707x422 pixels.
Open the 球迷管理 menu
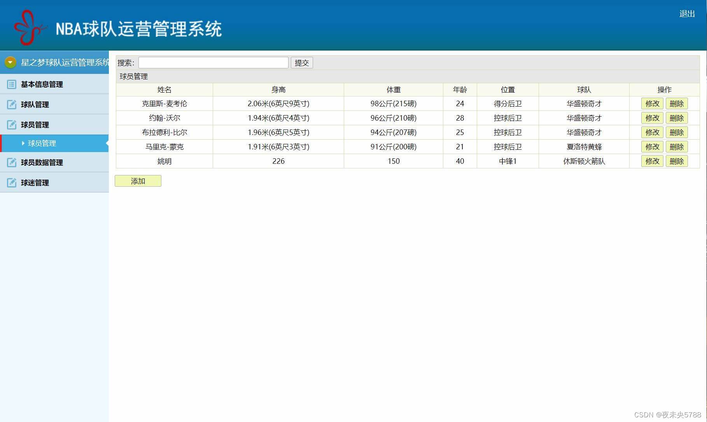tap(54, 182)
